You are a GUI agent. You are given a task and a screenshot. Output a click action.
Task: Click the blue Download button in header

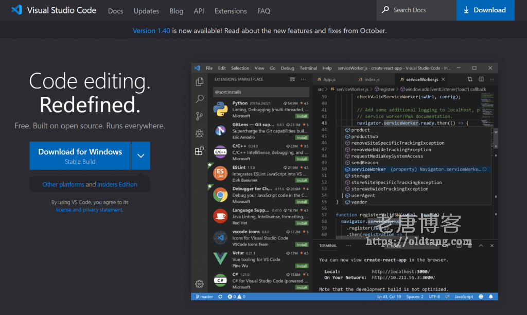tap(485, 10)
